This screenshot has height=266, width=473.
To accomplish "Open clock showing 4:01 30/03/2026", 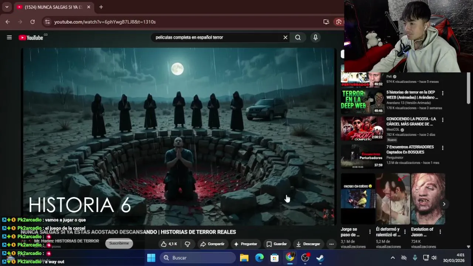I will coord(454,258).
